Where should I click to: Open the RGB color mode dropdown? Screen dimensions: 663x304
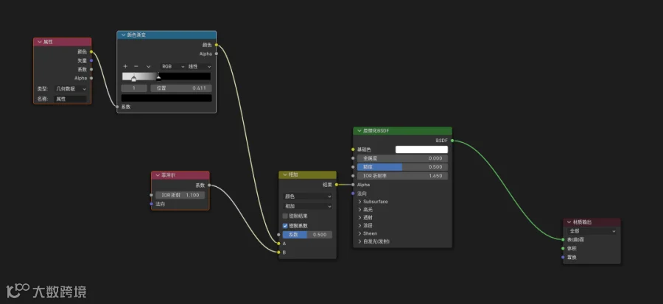[x=173, y=67]
